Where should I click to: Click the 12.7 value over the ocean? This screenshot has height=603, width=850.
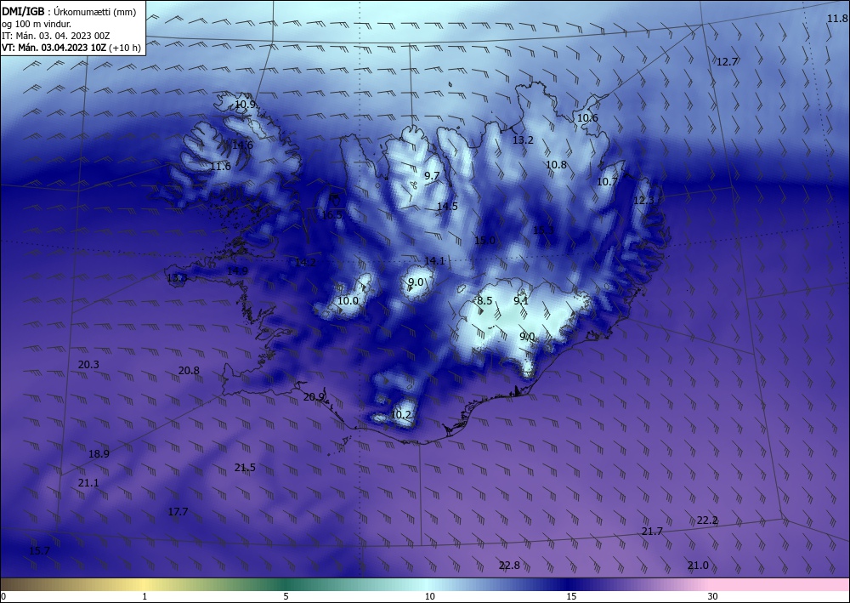727,62
